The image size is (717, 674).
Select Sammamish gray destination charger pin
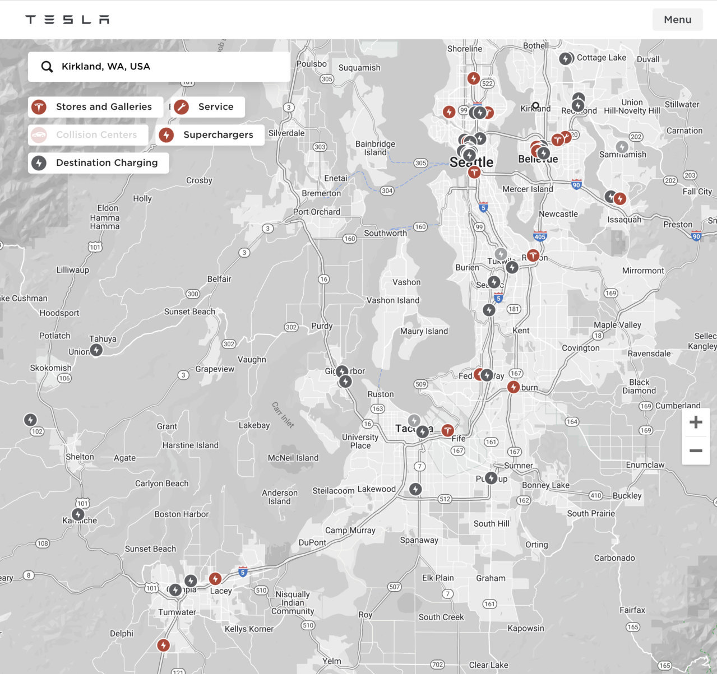point(622,147)
